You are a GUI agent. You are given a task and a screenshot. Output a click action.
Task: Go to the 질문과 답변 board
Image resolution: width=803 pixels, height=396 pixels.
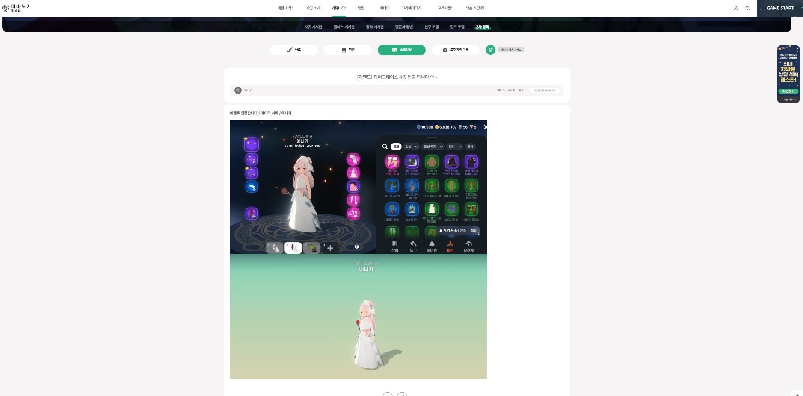404,27
